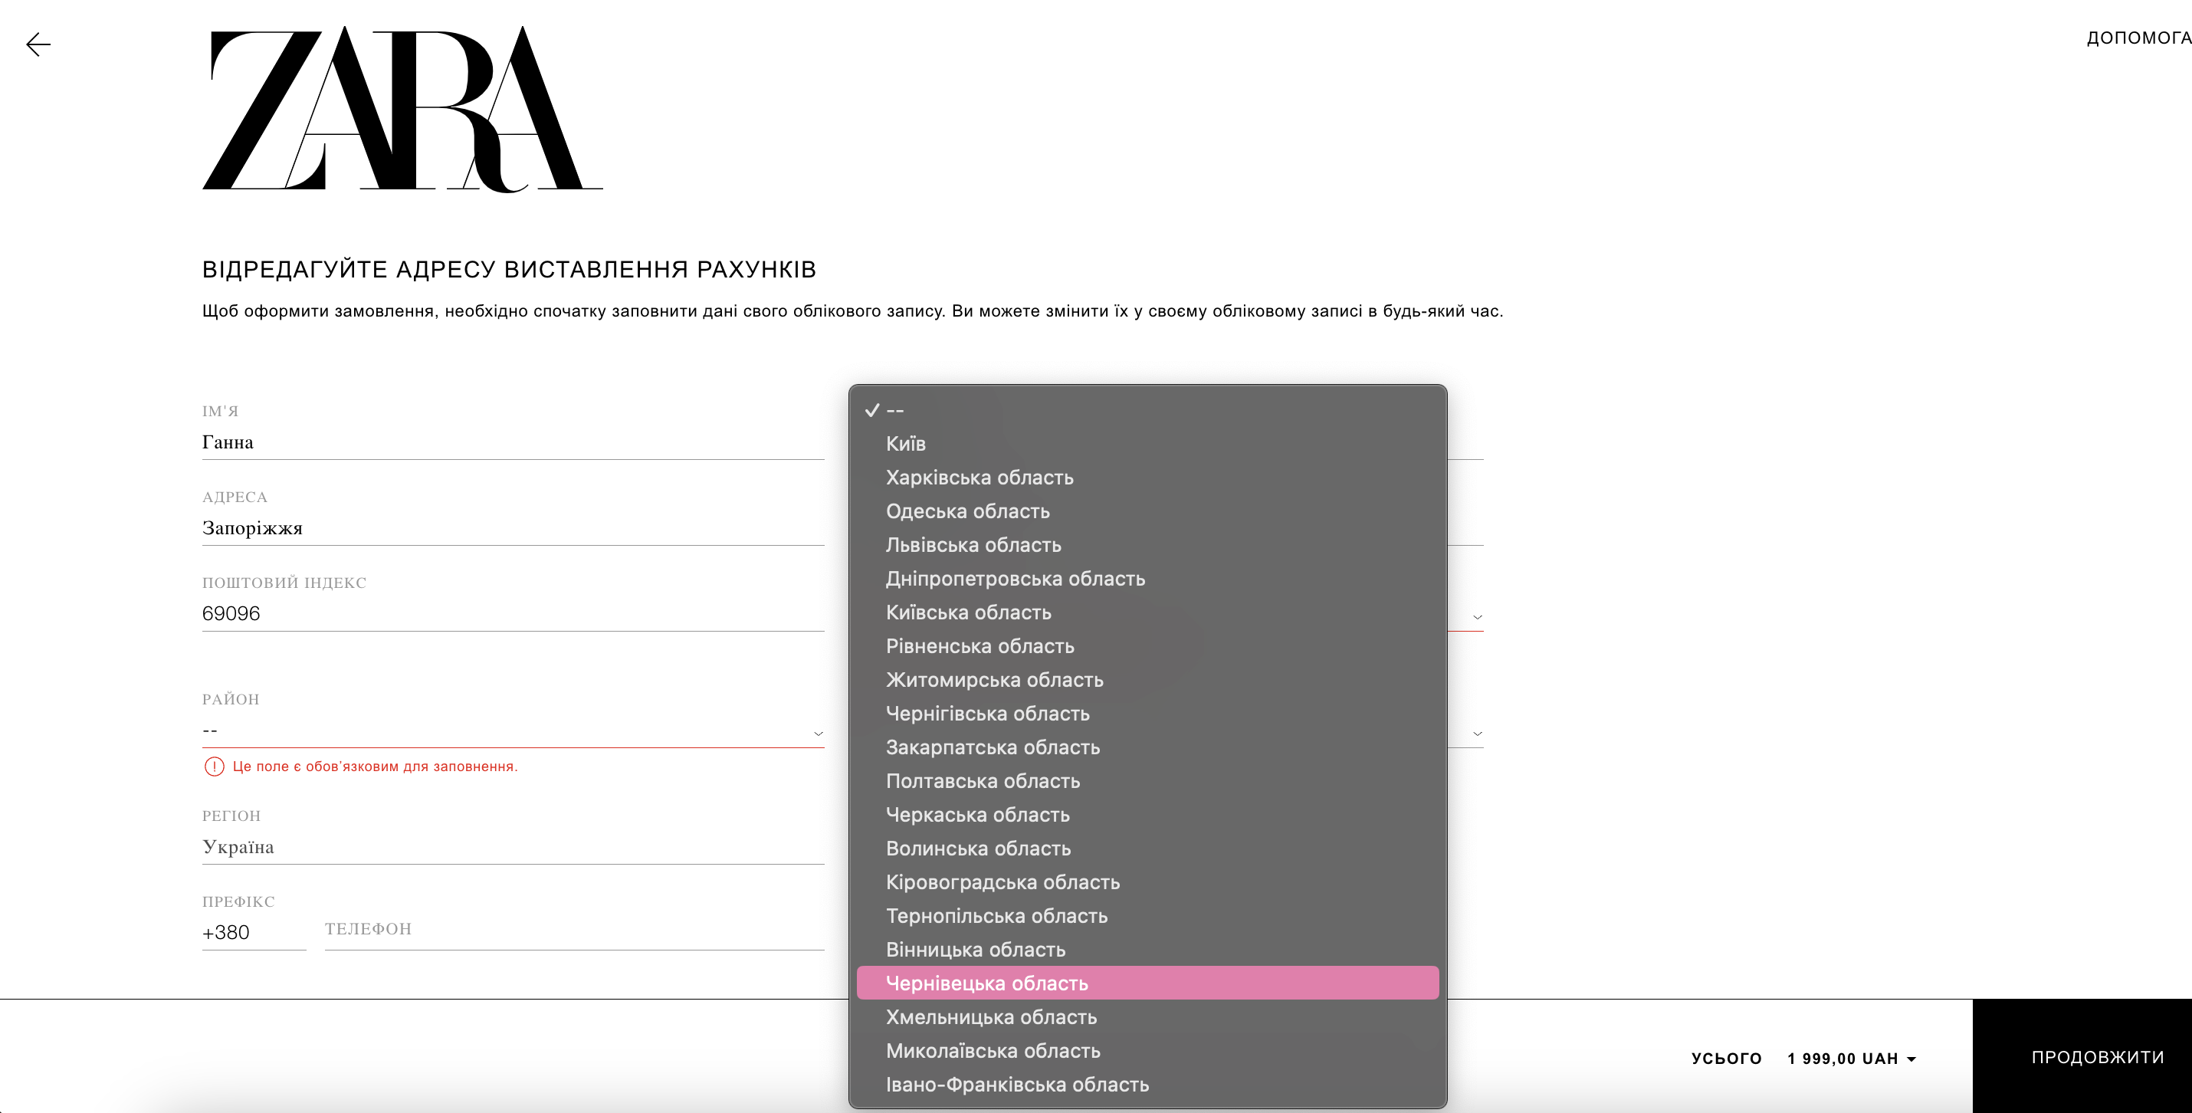Screen dimensions: 2192x1113
Task: Select Київ from the region list
Action: click(x=905, y=444)
